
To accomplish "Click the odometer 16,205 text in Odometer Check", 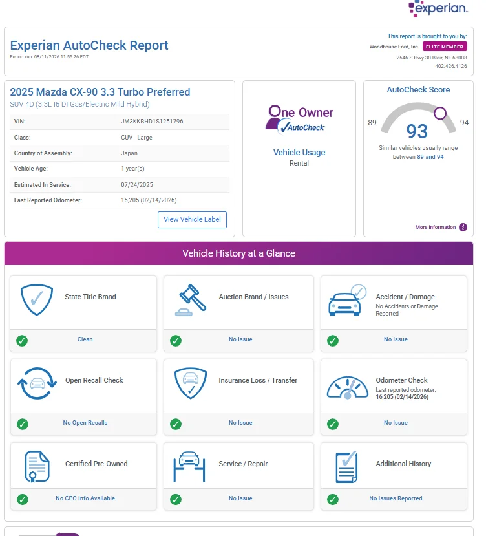I will point(402,397).
